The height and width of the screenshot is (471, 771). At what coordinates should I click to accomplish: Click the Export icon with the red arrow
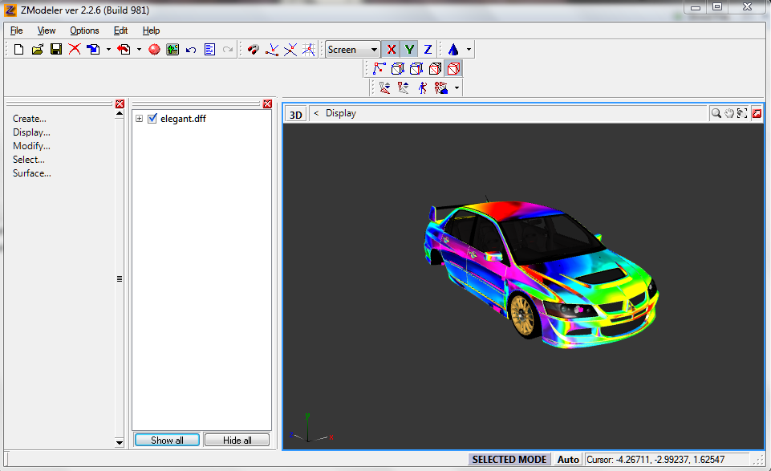coord(124,49)
